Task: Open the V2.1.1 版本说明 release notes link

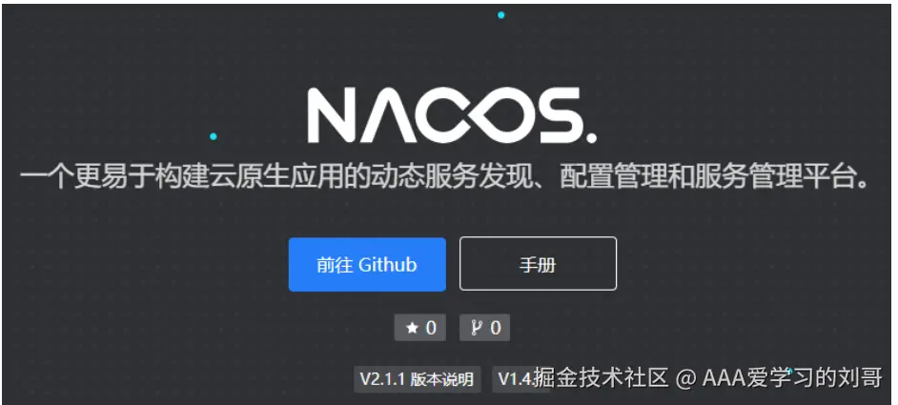Action: 417,379
